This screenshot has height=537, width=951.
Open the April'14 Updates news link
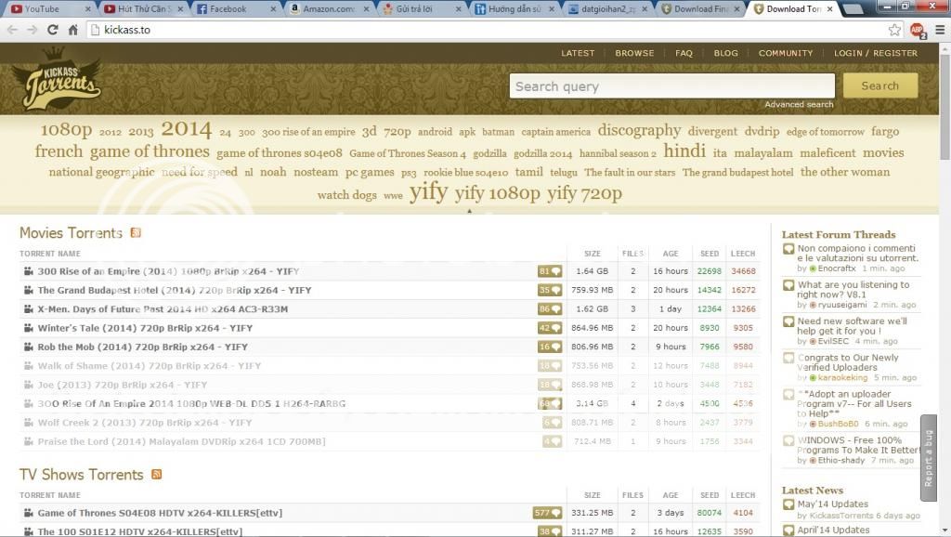tap(833, 530)
